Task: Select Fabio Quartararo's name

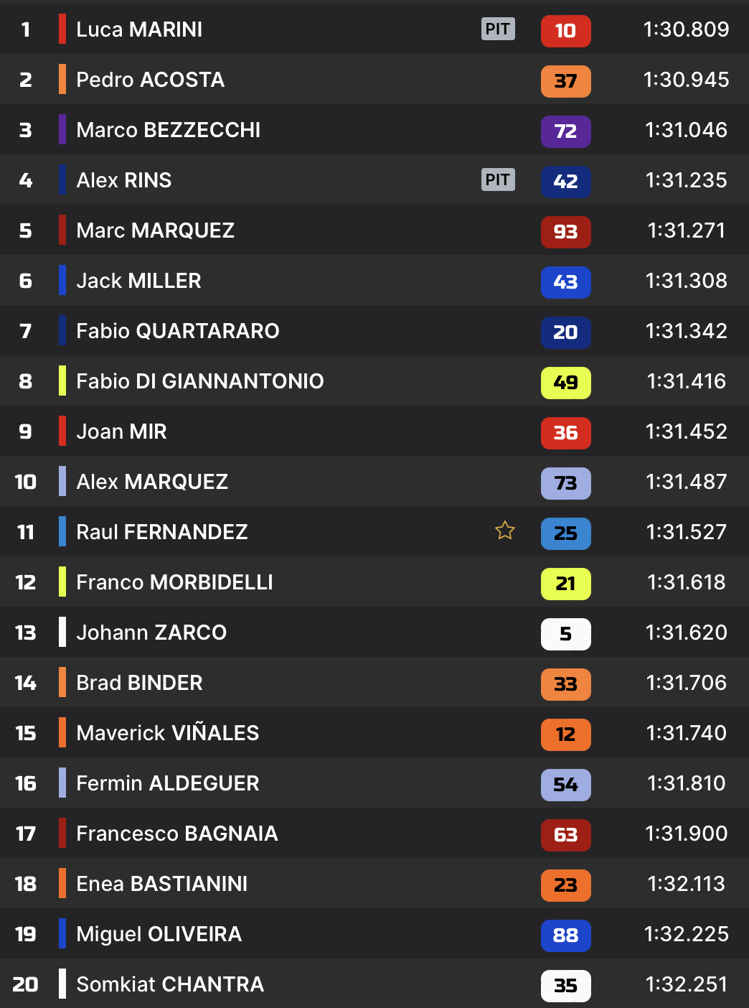Action: click(177, 331)
